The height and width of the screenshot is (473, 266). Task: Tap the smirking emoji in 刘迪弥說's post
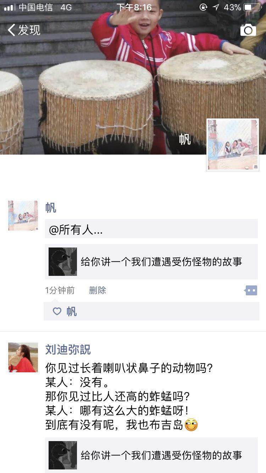[191, 425]
